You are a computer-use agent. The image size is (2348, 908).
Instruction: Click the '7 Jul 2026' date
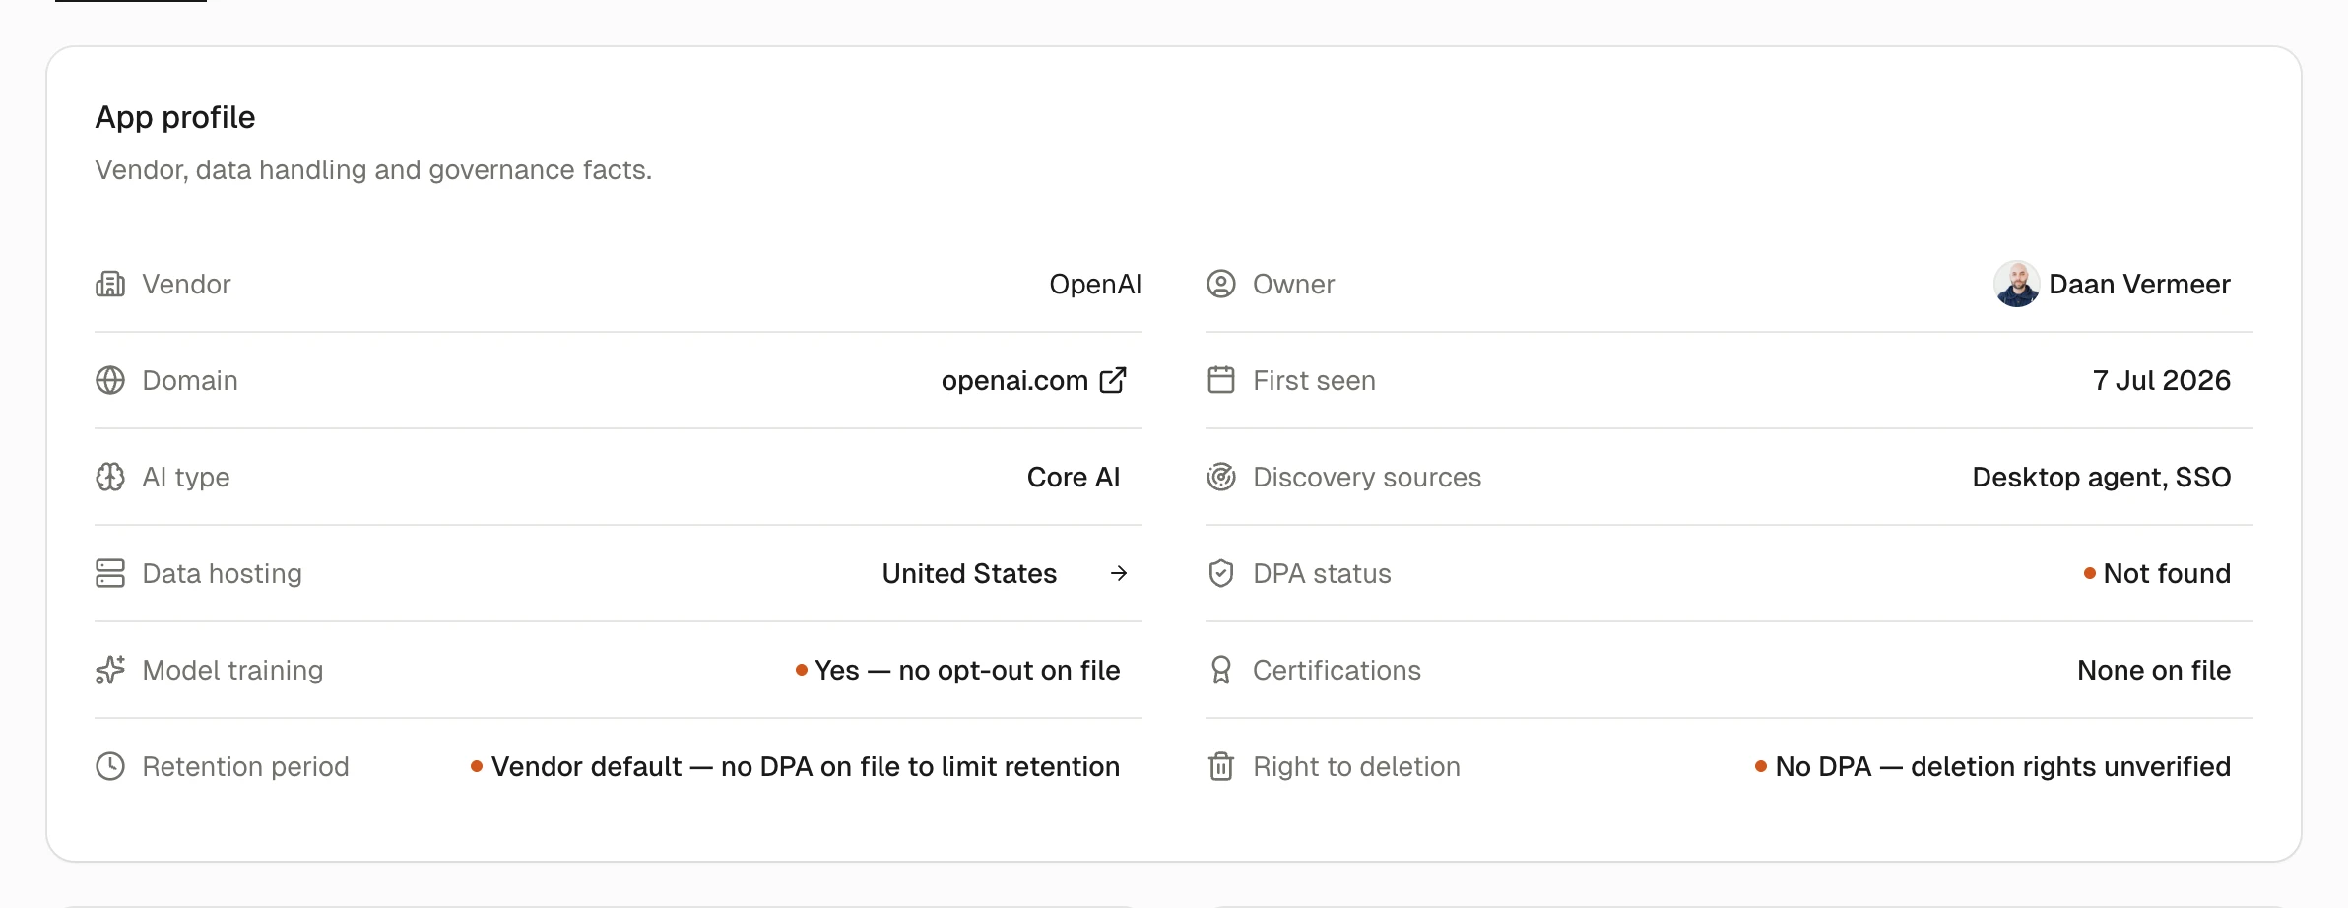[x=2162, y=381]
